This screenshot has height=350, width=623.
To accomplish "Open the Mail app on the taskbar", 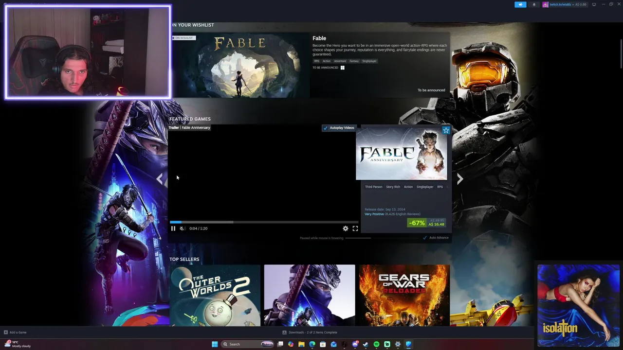I will 333,344.
